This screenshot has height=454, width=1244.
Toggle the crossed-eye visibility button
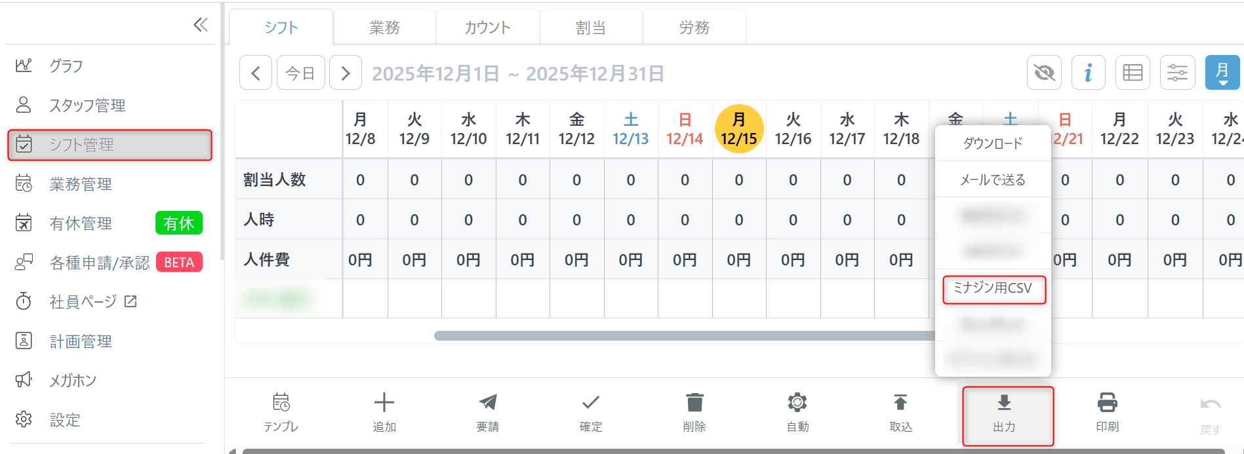tap(1044, 72)
